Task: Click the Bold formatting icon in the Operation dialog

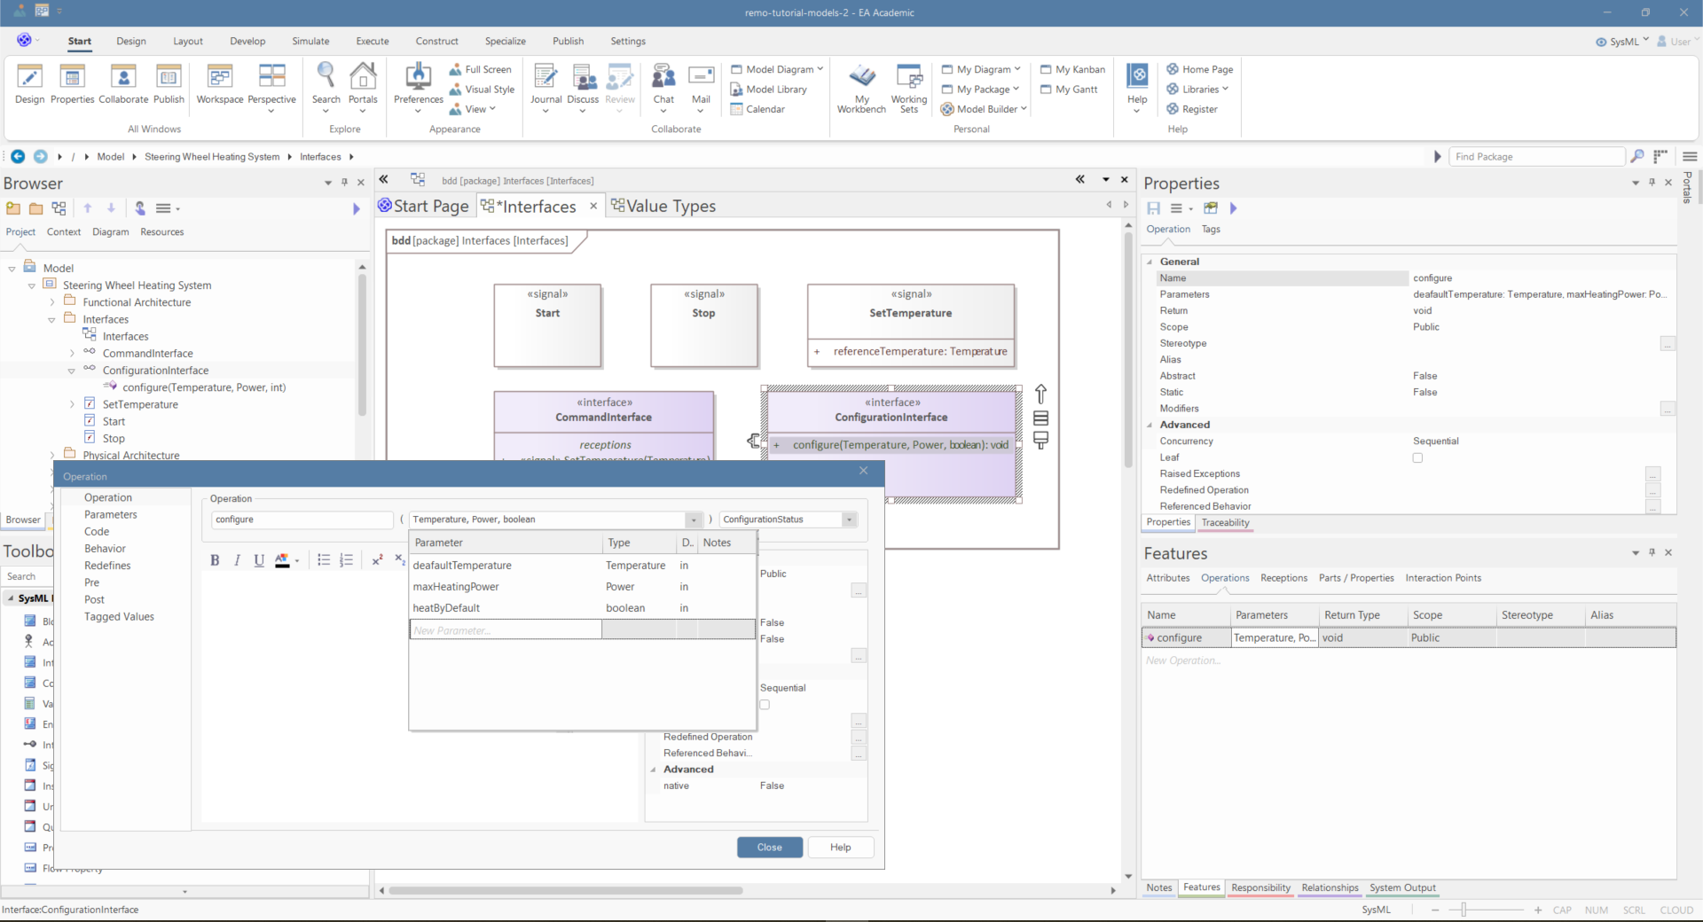Action: (x=214, y=560)
